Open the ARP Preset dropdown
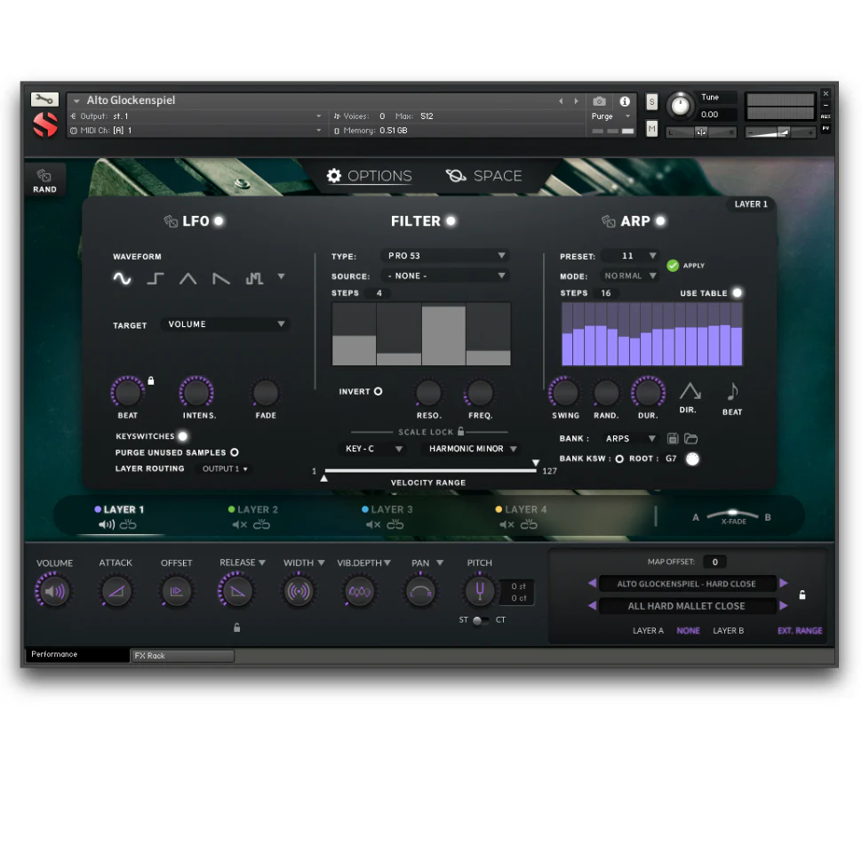Image resolution: width=862 pixels, height=862 pixels. point(630,256)
